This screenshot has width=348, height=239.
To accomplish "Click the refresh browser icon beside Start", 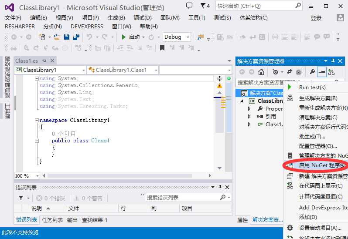I will 151,37.
